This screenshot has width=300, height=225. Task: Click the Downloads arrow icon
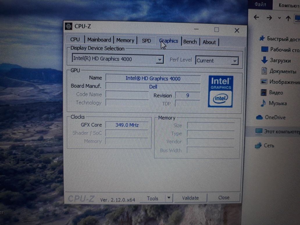tap(264, 60)
